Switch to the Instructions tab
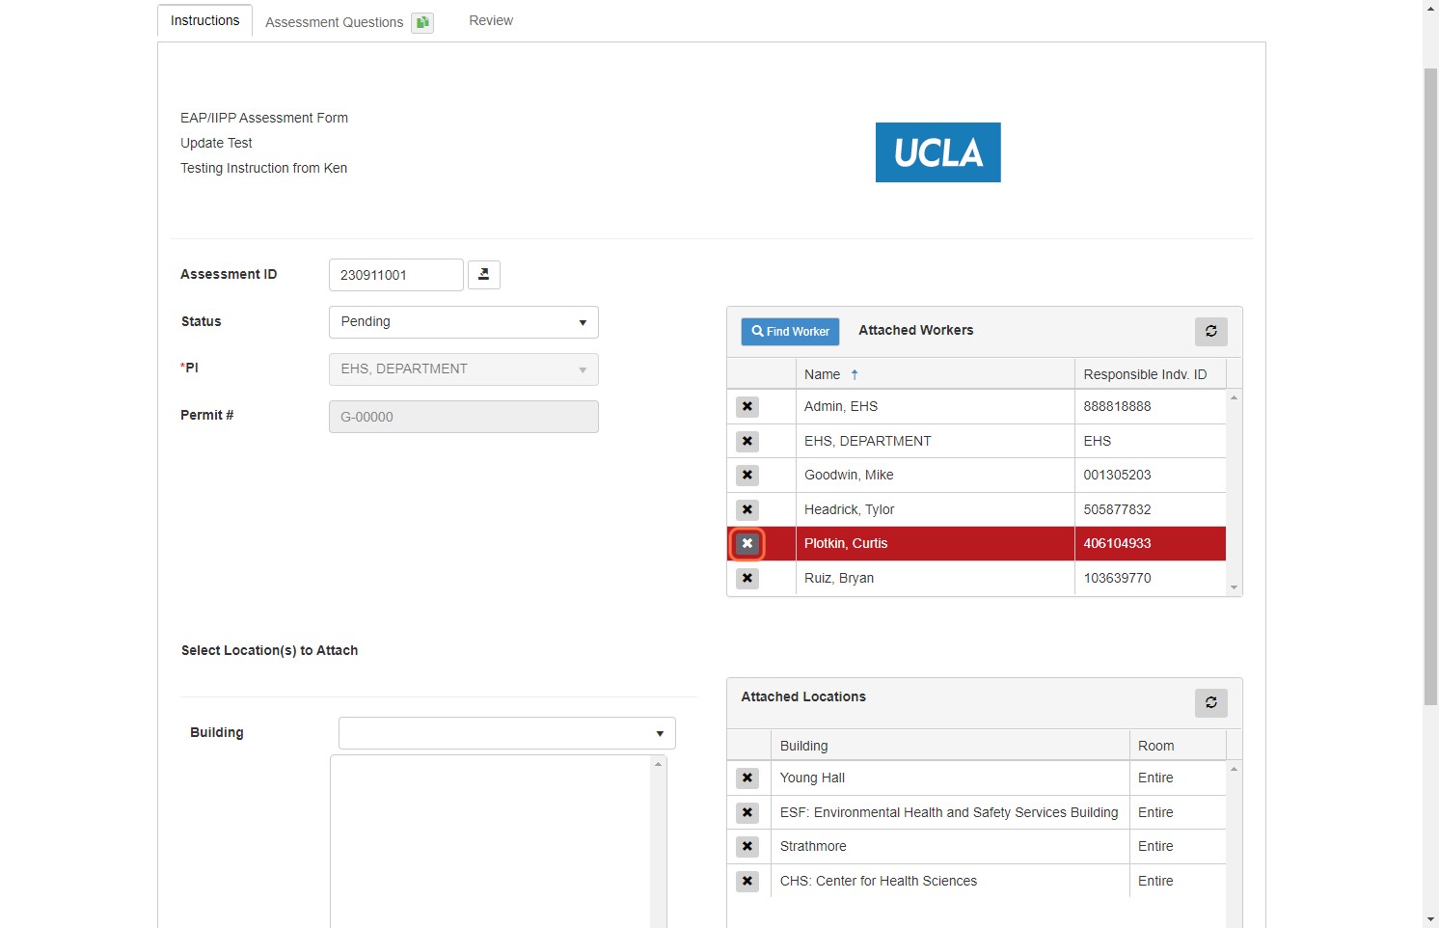Image resolution: width=1439 pixels, height=928 pixels. point(205,21)
